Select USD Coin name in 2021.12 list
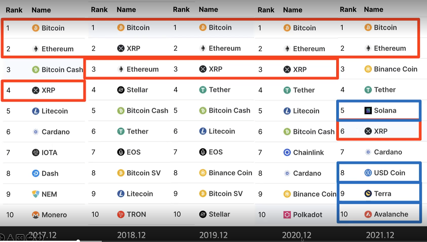Viewport: 427px width, 242px height. coord(390,173)
